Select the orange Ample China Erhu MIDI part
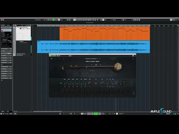The height and width of the screenshot is (134, 179). click(105, 33)
